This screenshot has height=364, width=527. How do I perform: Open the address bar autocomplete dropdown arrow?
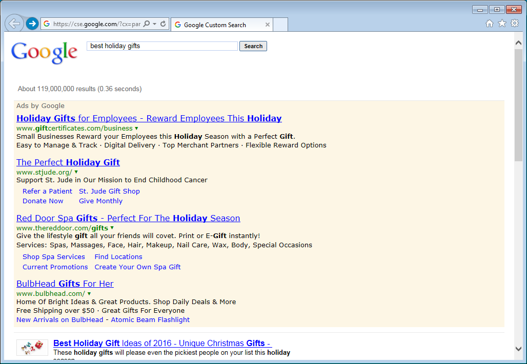point(155,24)
